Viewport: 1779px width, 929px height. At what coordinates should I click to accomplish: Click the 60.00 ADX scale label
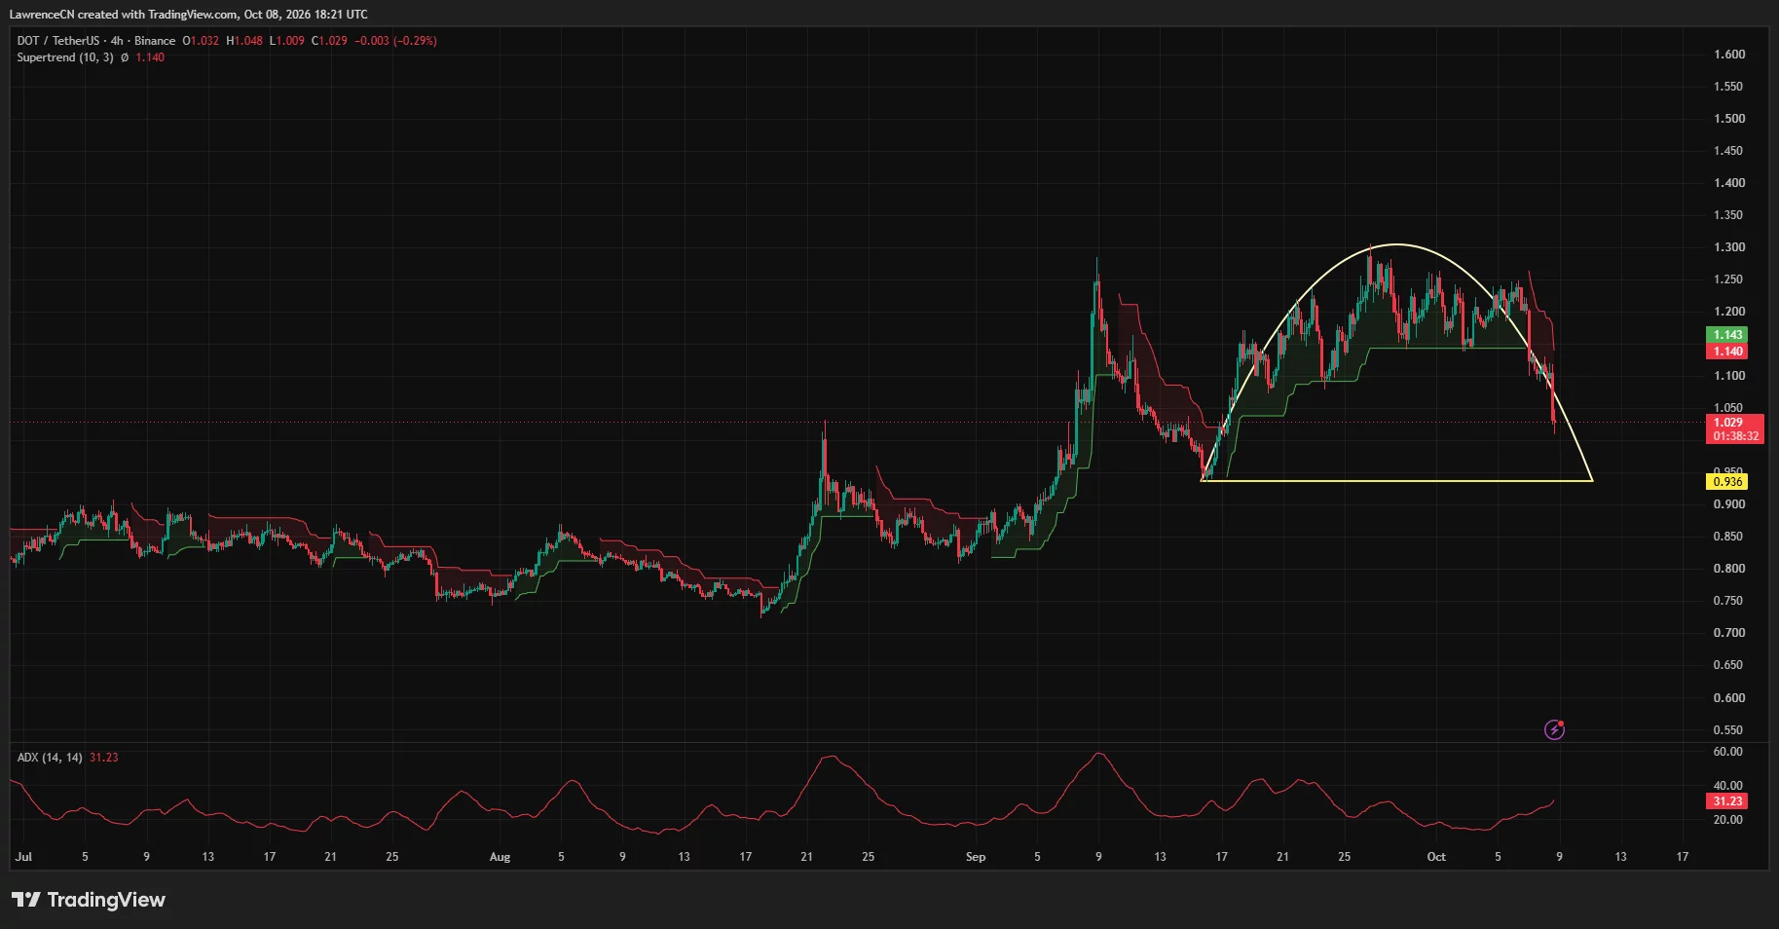pos(1728,752)
